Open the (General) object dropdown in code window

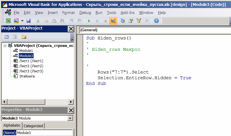pos(155,30)
